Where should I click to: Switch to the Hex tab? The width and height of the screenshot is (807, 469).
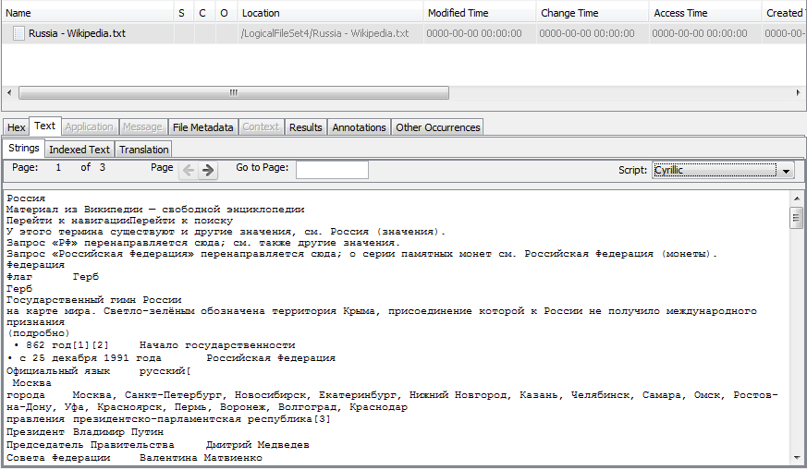(x=16, y=127)
